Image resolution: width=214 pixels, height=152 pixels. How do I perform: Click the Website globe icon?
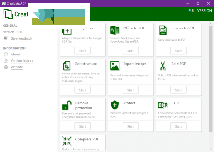(x=6, y=67)
